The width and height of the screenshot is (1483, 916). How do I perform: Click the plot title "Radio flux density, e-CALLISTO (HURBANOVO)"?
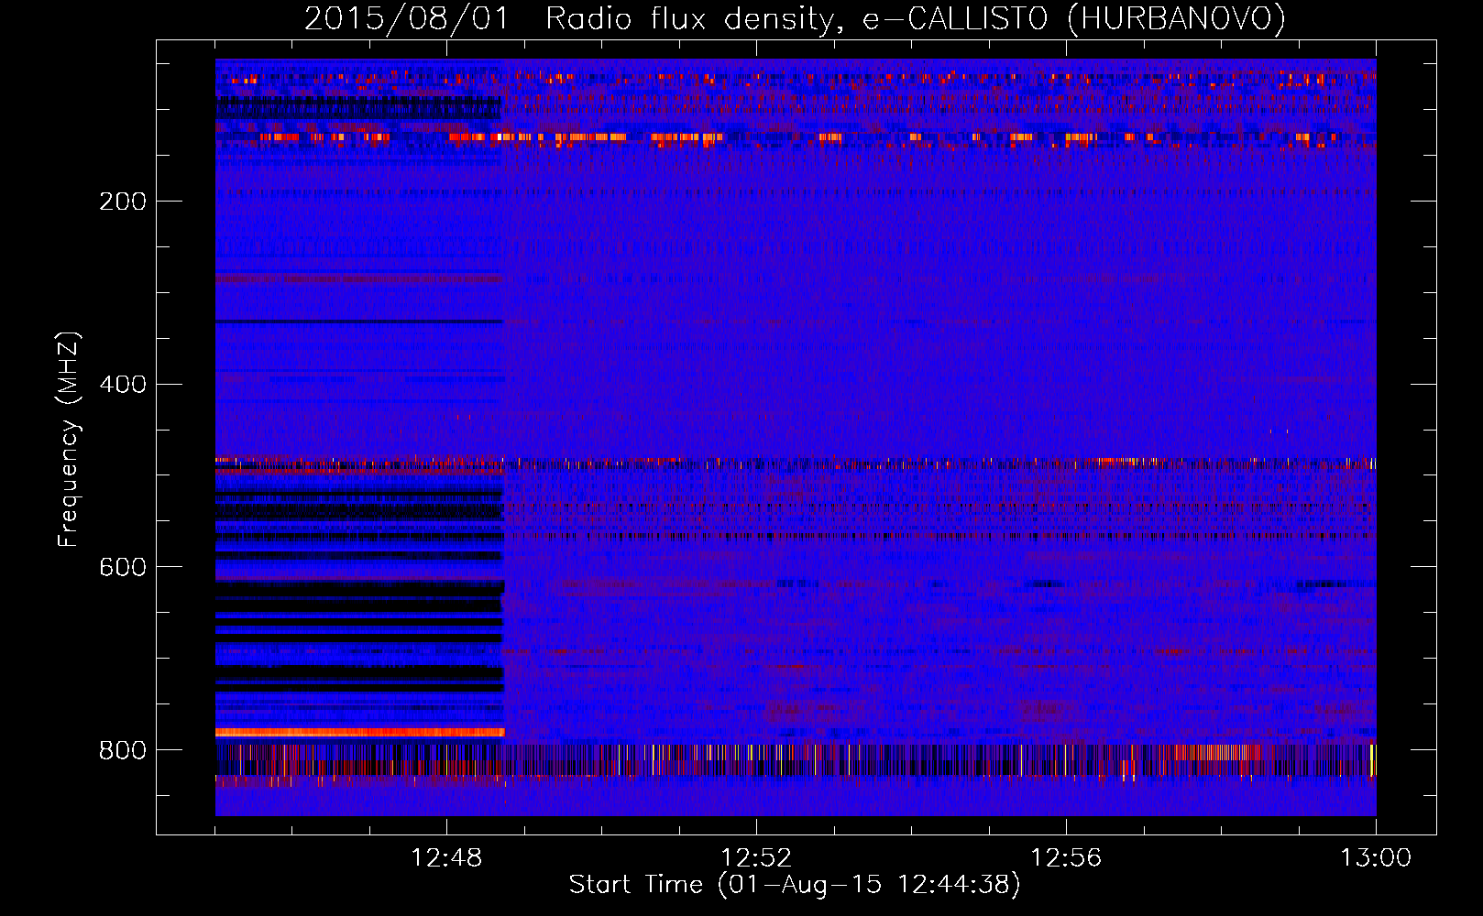point(915,18)
